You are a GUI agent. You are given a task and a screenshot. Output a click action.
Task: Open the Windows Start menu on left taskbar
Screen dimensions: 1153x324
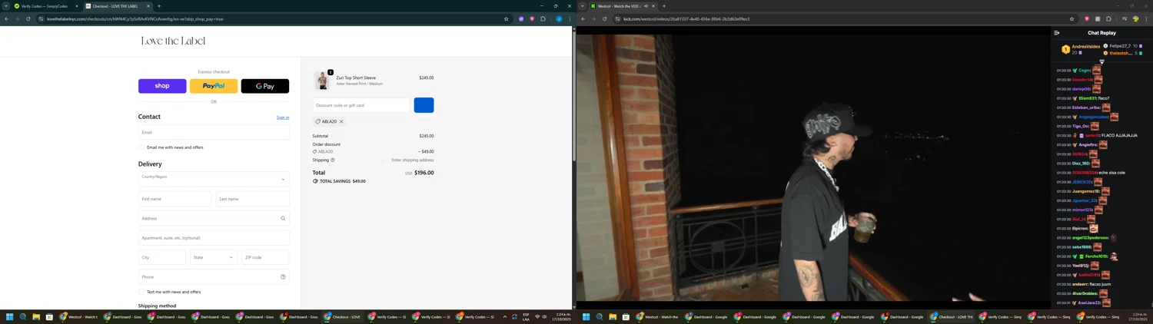[x=10, y=316]
